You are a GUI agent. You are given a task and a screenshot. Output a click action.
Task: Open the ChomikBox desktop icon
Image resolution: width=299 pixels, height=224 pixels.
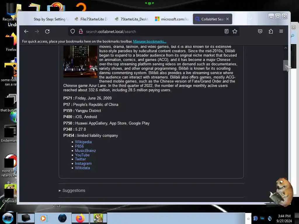pyautogui.click(x=10, y=193)
